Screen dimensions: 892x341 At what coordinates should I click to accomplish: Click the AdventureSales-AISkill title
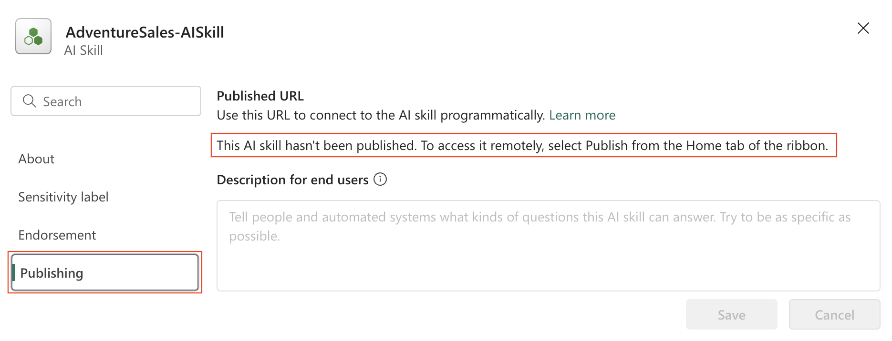[x=145, y=32]
